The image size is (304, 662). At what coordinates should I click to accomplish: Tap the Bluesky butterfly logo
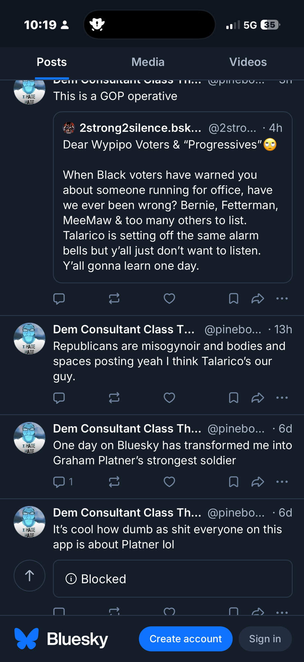(27, 638)
